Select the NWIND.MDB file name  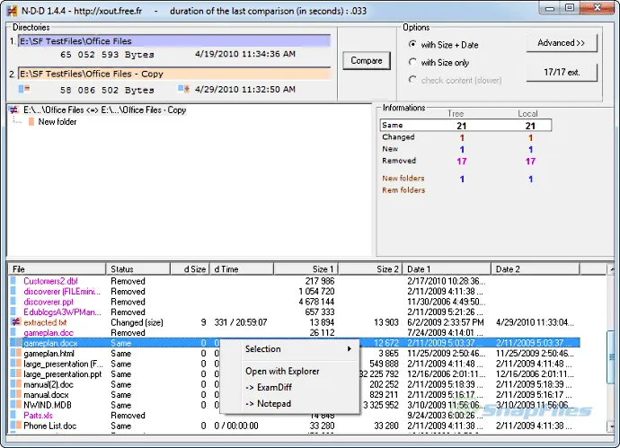click(48, 405)
